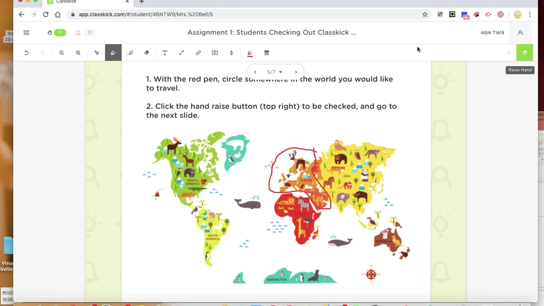
Task: Go to the previous slide
Action: [x=255, y=72]
